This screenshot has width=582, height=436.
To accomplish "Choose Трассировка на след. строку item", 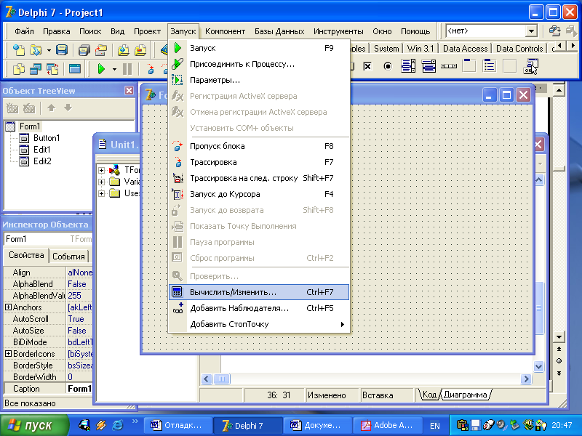I will click(x=259, y=178).
